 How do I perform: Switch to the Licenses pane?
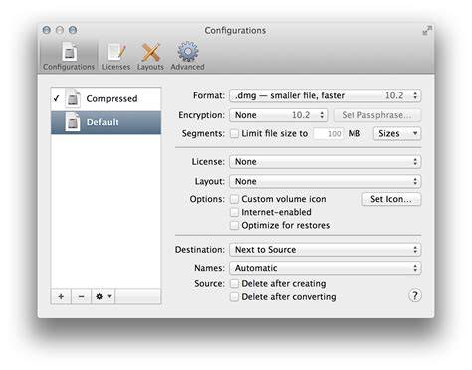tap(116, 56)
